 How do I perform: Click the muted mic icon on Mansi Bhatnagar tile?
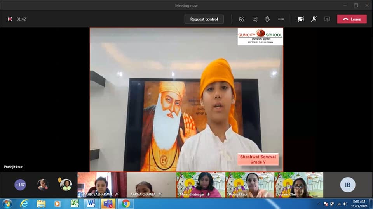[209, 194]
